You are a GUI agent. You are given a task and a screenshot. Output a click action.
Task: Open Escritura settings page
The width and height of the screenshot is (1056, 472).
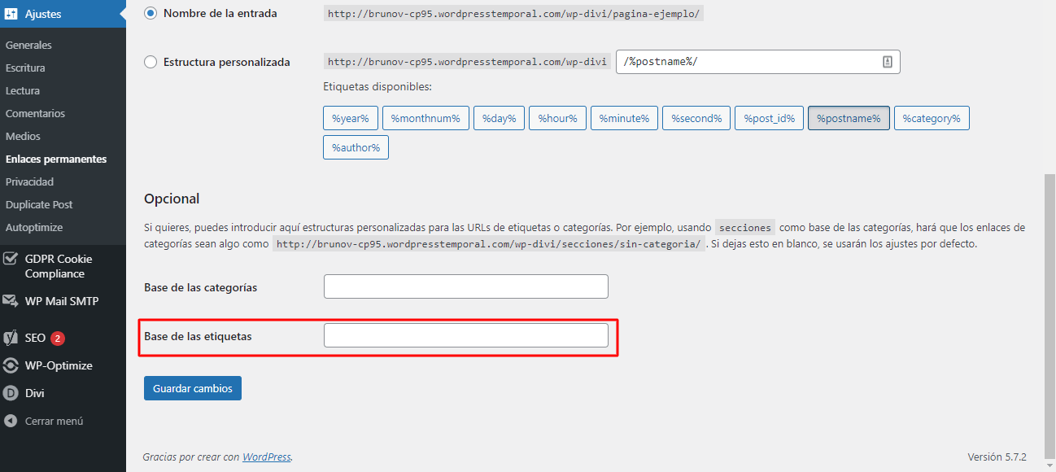[x=25, y=68]
